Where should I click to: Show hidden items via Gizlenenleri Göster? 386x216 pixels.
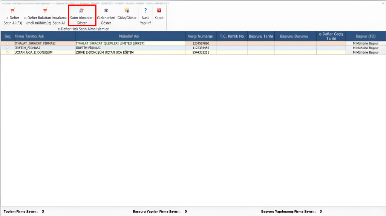click(106, 16)
